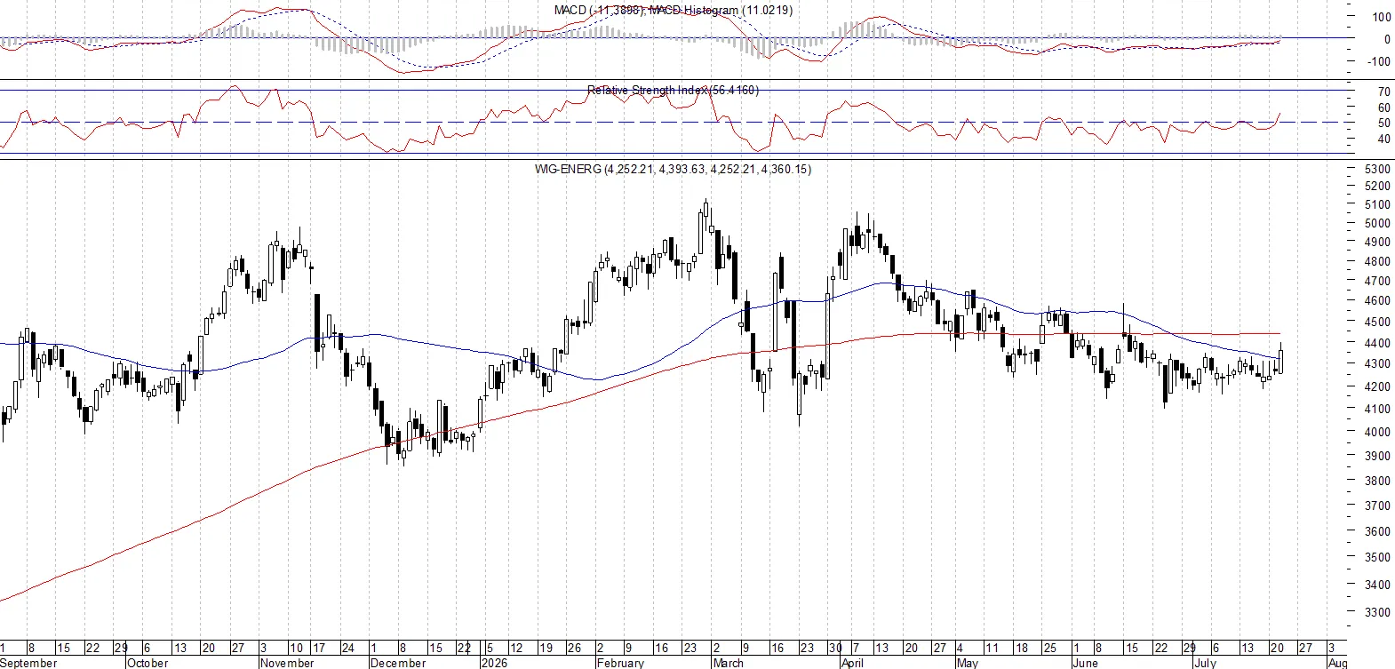
Task: Click the early March peak candlestick above 5100
Action: coord(706,216)
